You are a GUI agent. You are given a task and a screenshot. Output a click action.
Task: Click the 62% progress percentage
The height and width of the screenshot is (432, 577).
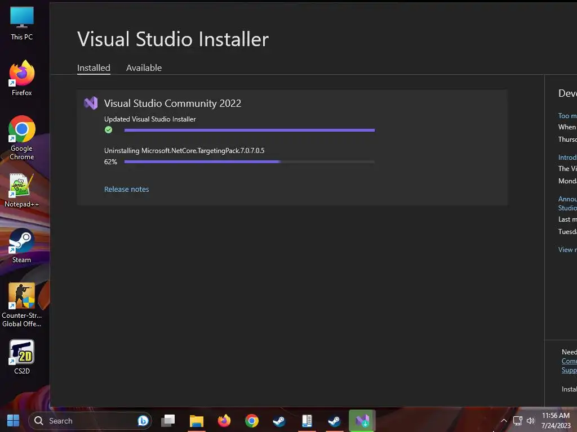[110, 162]
